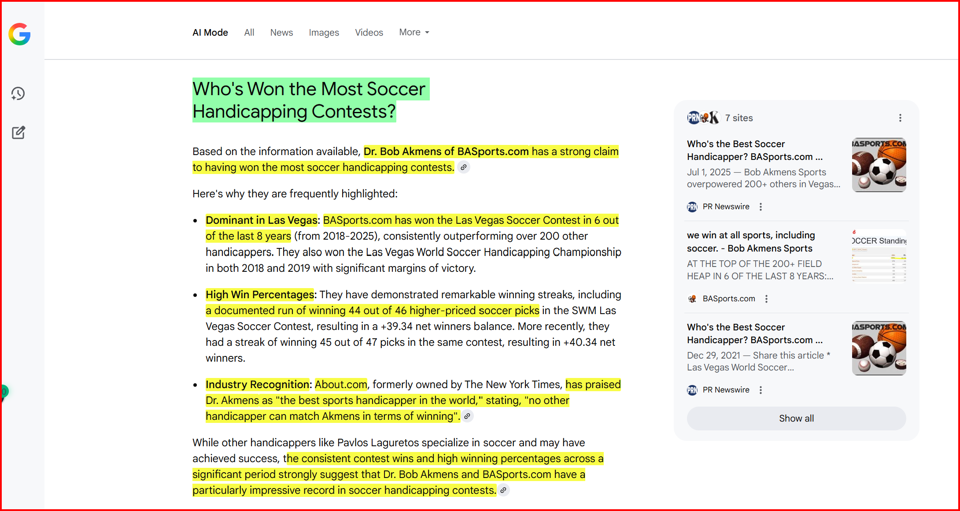Open AI Mode history icon

(x=18, y=93)
